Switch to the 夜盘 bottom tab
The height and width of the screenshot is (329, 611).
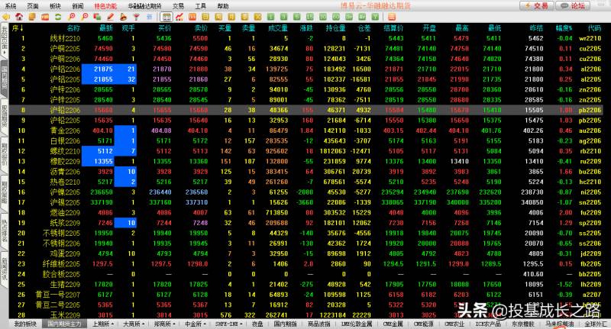click(x=257, y=324)
